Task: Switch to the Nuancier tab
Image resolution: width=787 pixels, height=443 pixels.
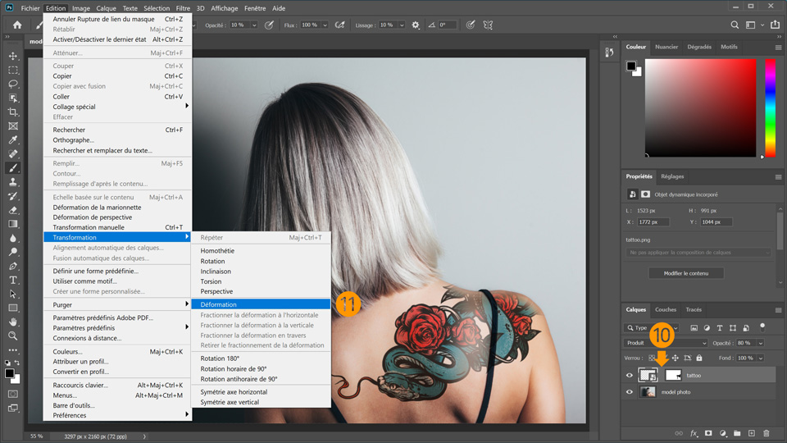Action: (x=666, y=47)
